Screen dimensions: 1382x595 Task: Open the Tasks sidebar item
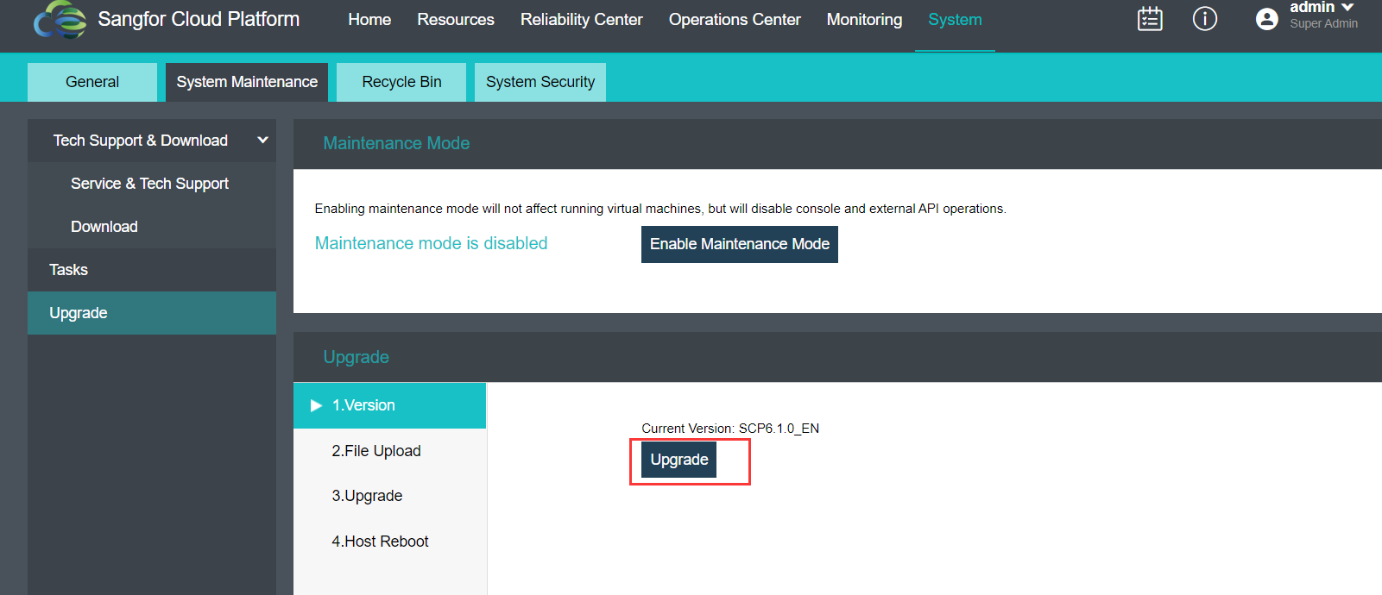click(x=152, y=270)
